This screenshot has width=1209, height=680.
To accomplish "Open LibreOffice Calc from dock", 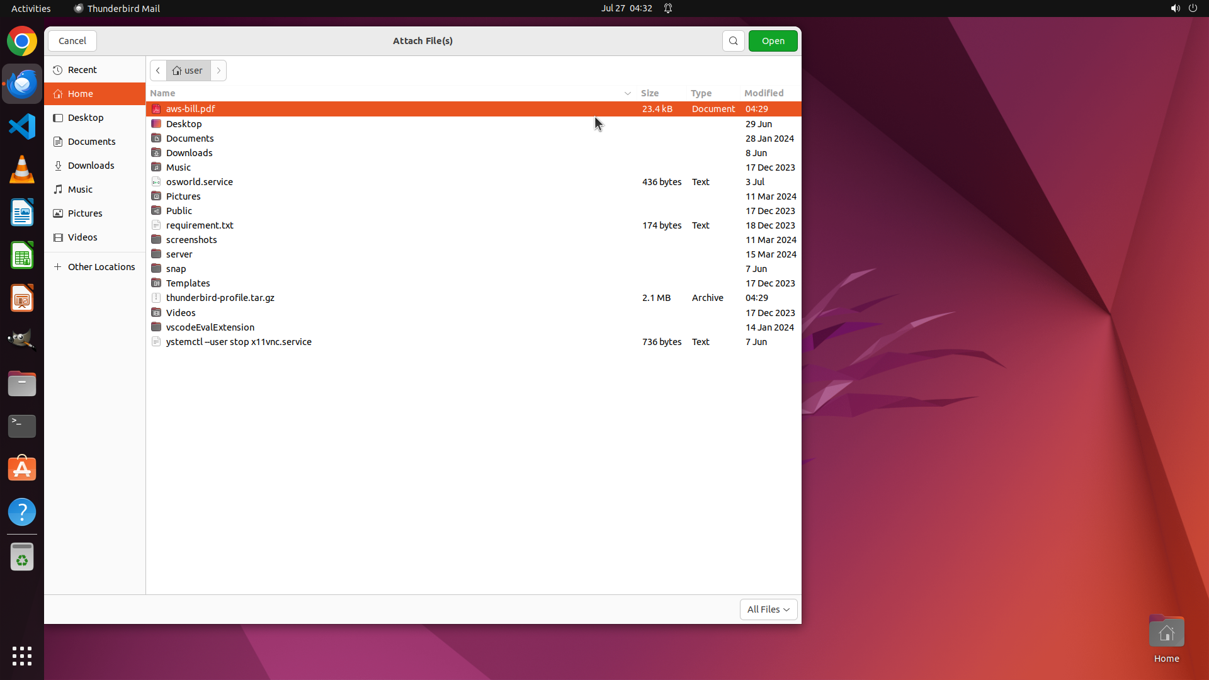I will click(x=22, y=256).
